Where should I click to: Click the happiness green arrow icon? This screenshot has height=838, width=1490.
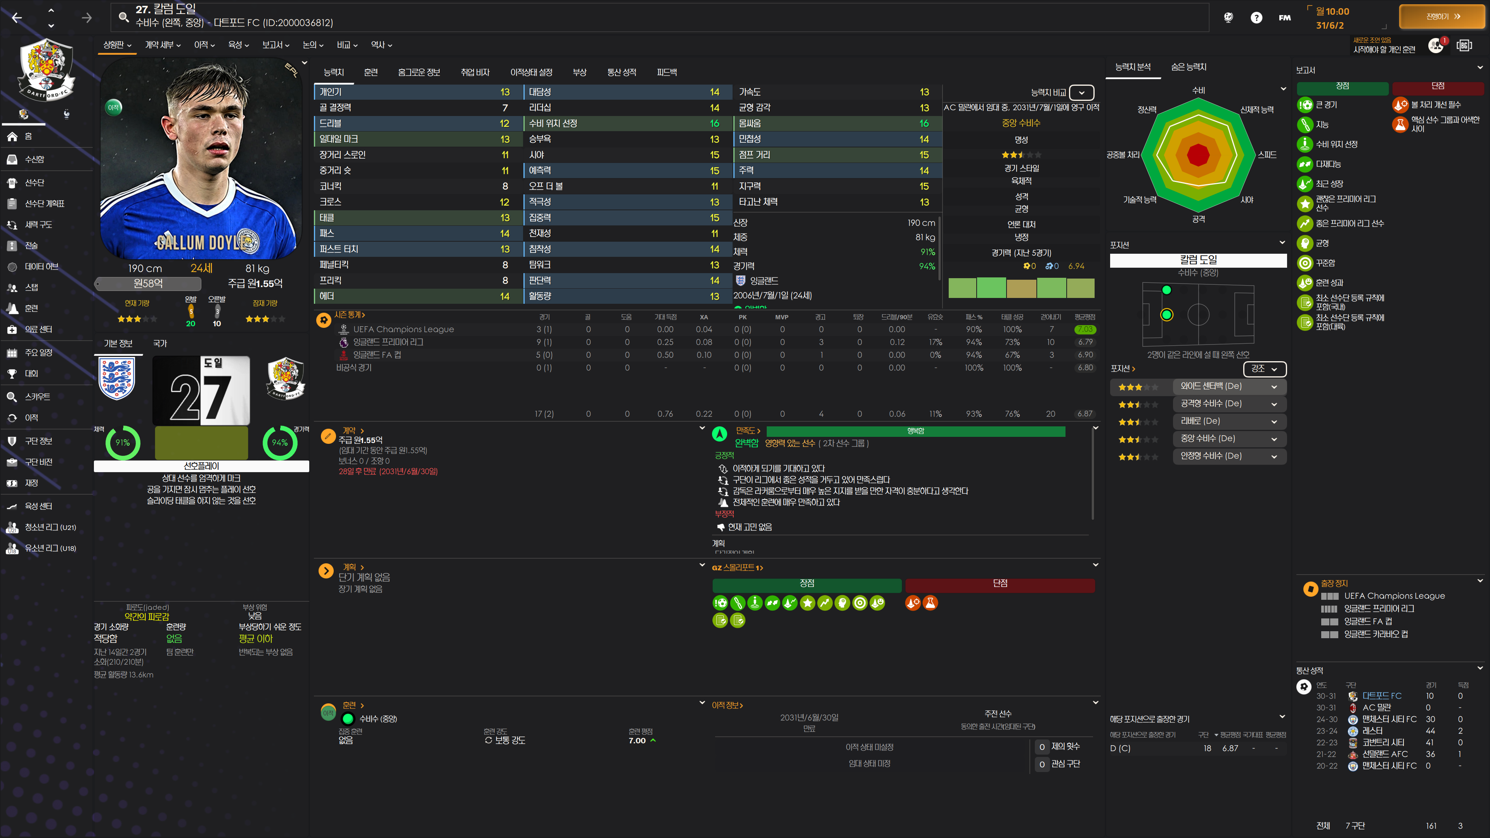pos(719,435)
